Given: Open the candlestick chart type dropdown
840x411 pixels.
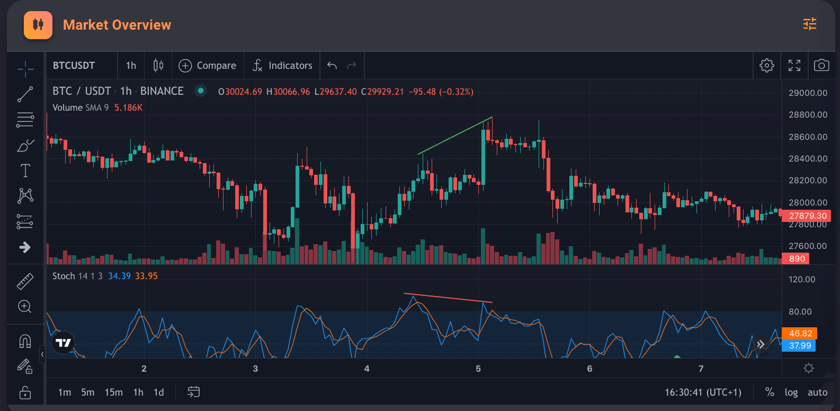Looking at the screenshot, I should tap(158, 65).
